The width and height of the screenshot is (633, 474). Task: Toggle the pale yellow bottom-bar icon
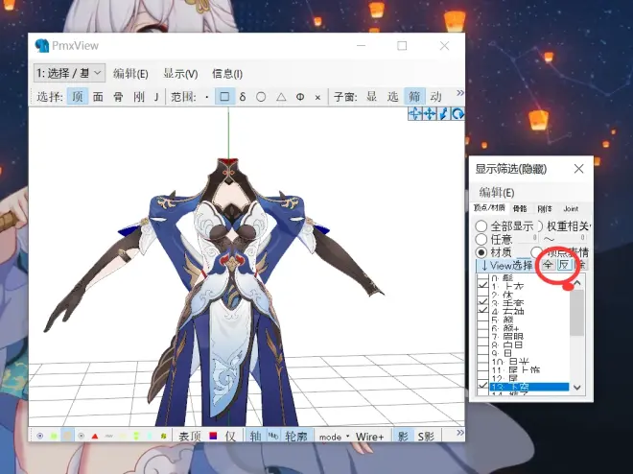coord(123,436)
